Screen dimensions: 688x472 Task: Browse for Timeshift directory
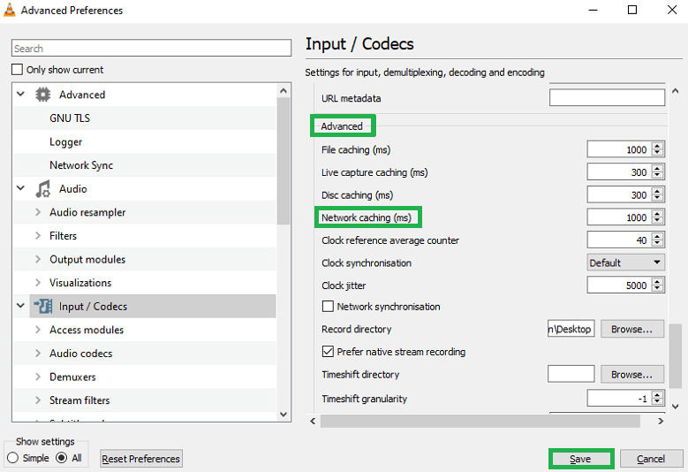631,375
